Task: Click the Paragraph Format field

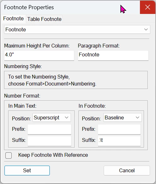Action: coord(113,55)
